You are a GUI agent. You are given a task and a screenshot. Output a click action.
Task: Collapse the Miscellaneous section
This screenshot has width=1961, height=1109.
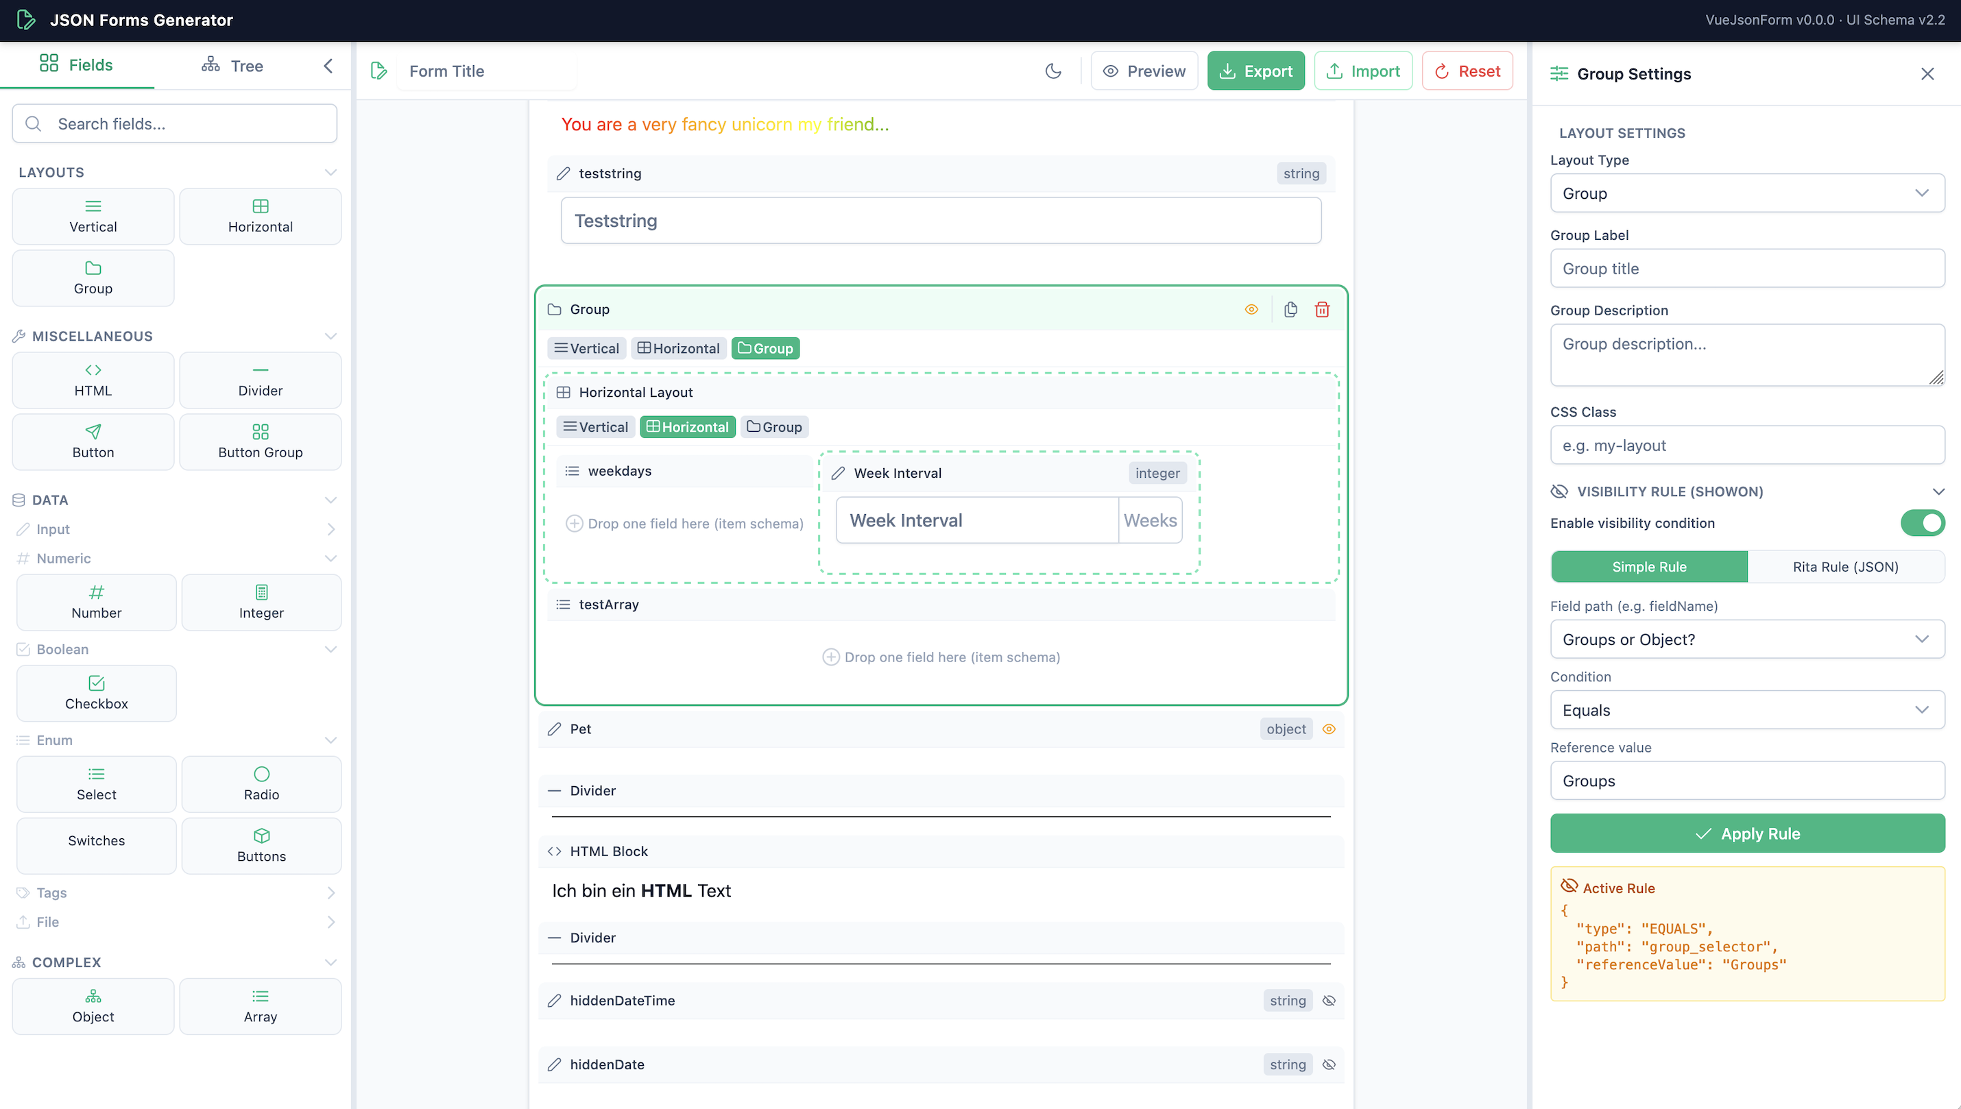tap(330, 336)
